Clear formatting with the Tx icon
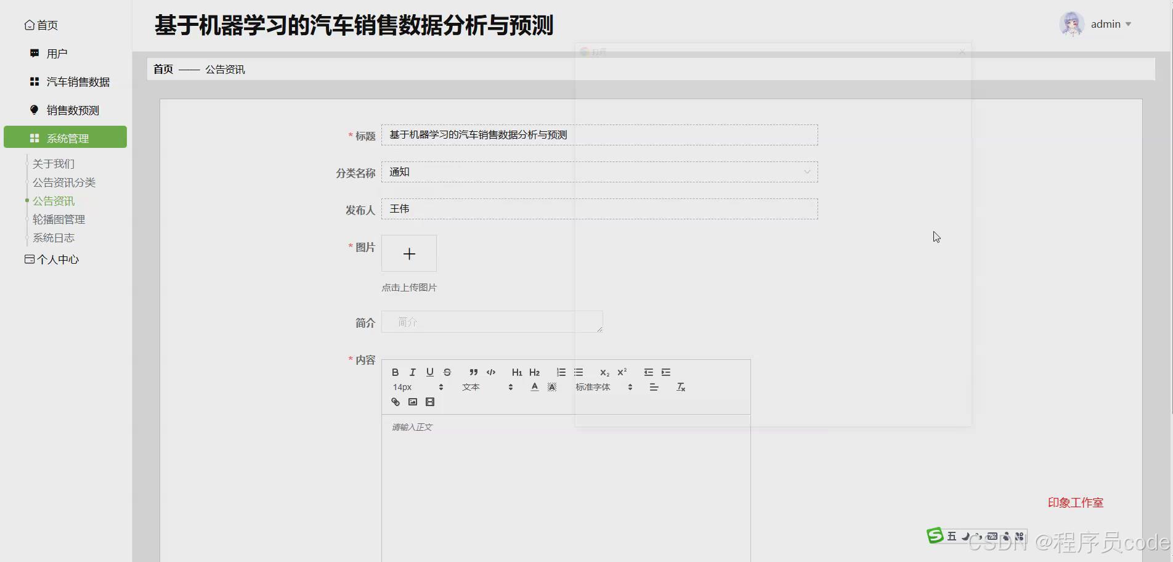Viewport: 1173px width, 562px height. coord(680,387)
